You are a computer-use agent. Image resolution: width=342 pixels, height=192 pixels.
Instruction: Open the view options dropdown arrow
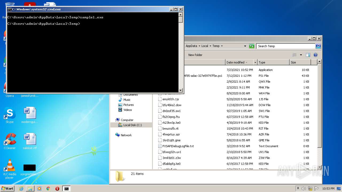(x=301, y=55)
